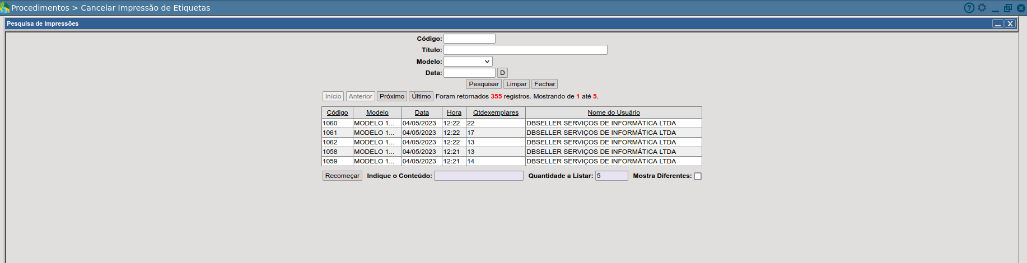Image resolution: width=1027 pixels, height=263 pixels.
Task: Click the application logo icon
Action: (5, 8)
